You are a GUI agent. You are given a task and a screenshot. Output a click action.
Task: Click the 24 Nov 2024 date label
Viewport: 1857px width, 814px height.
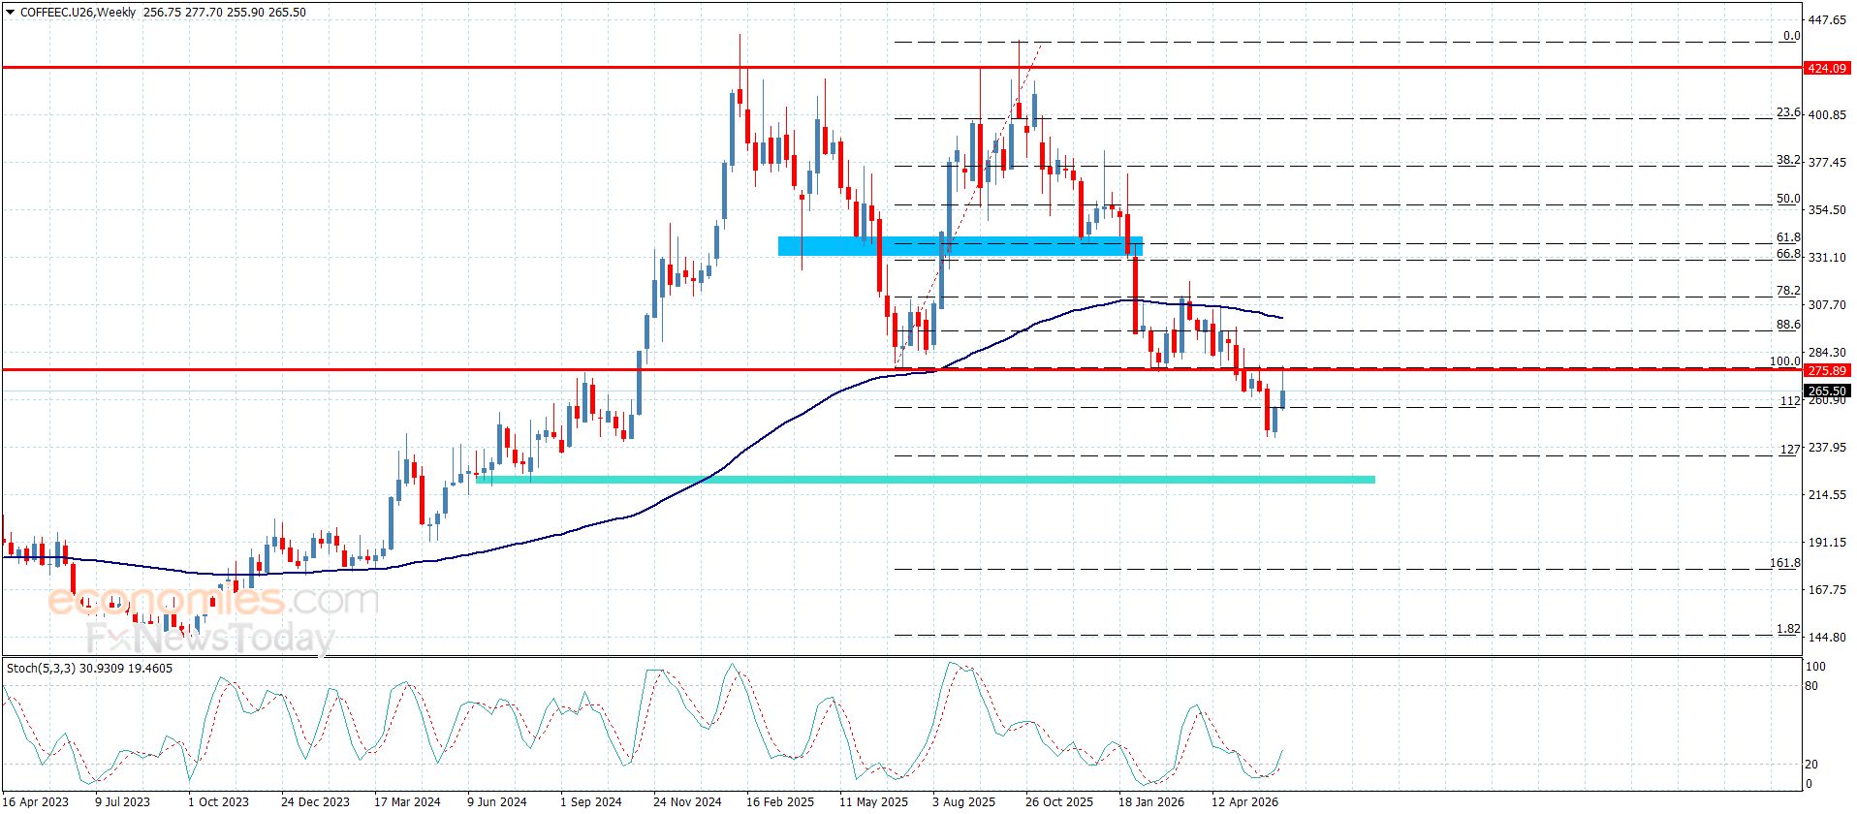click(687, 801)
